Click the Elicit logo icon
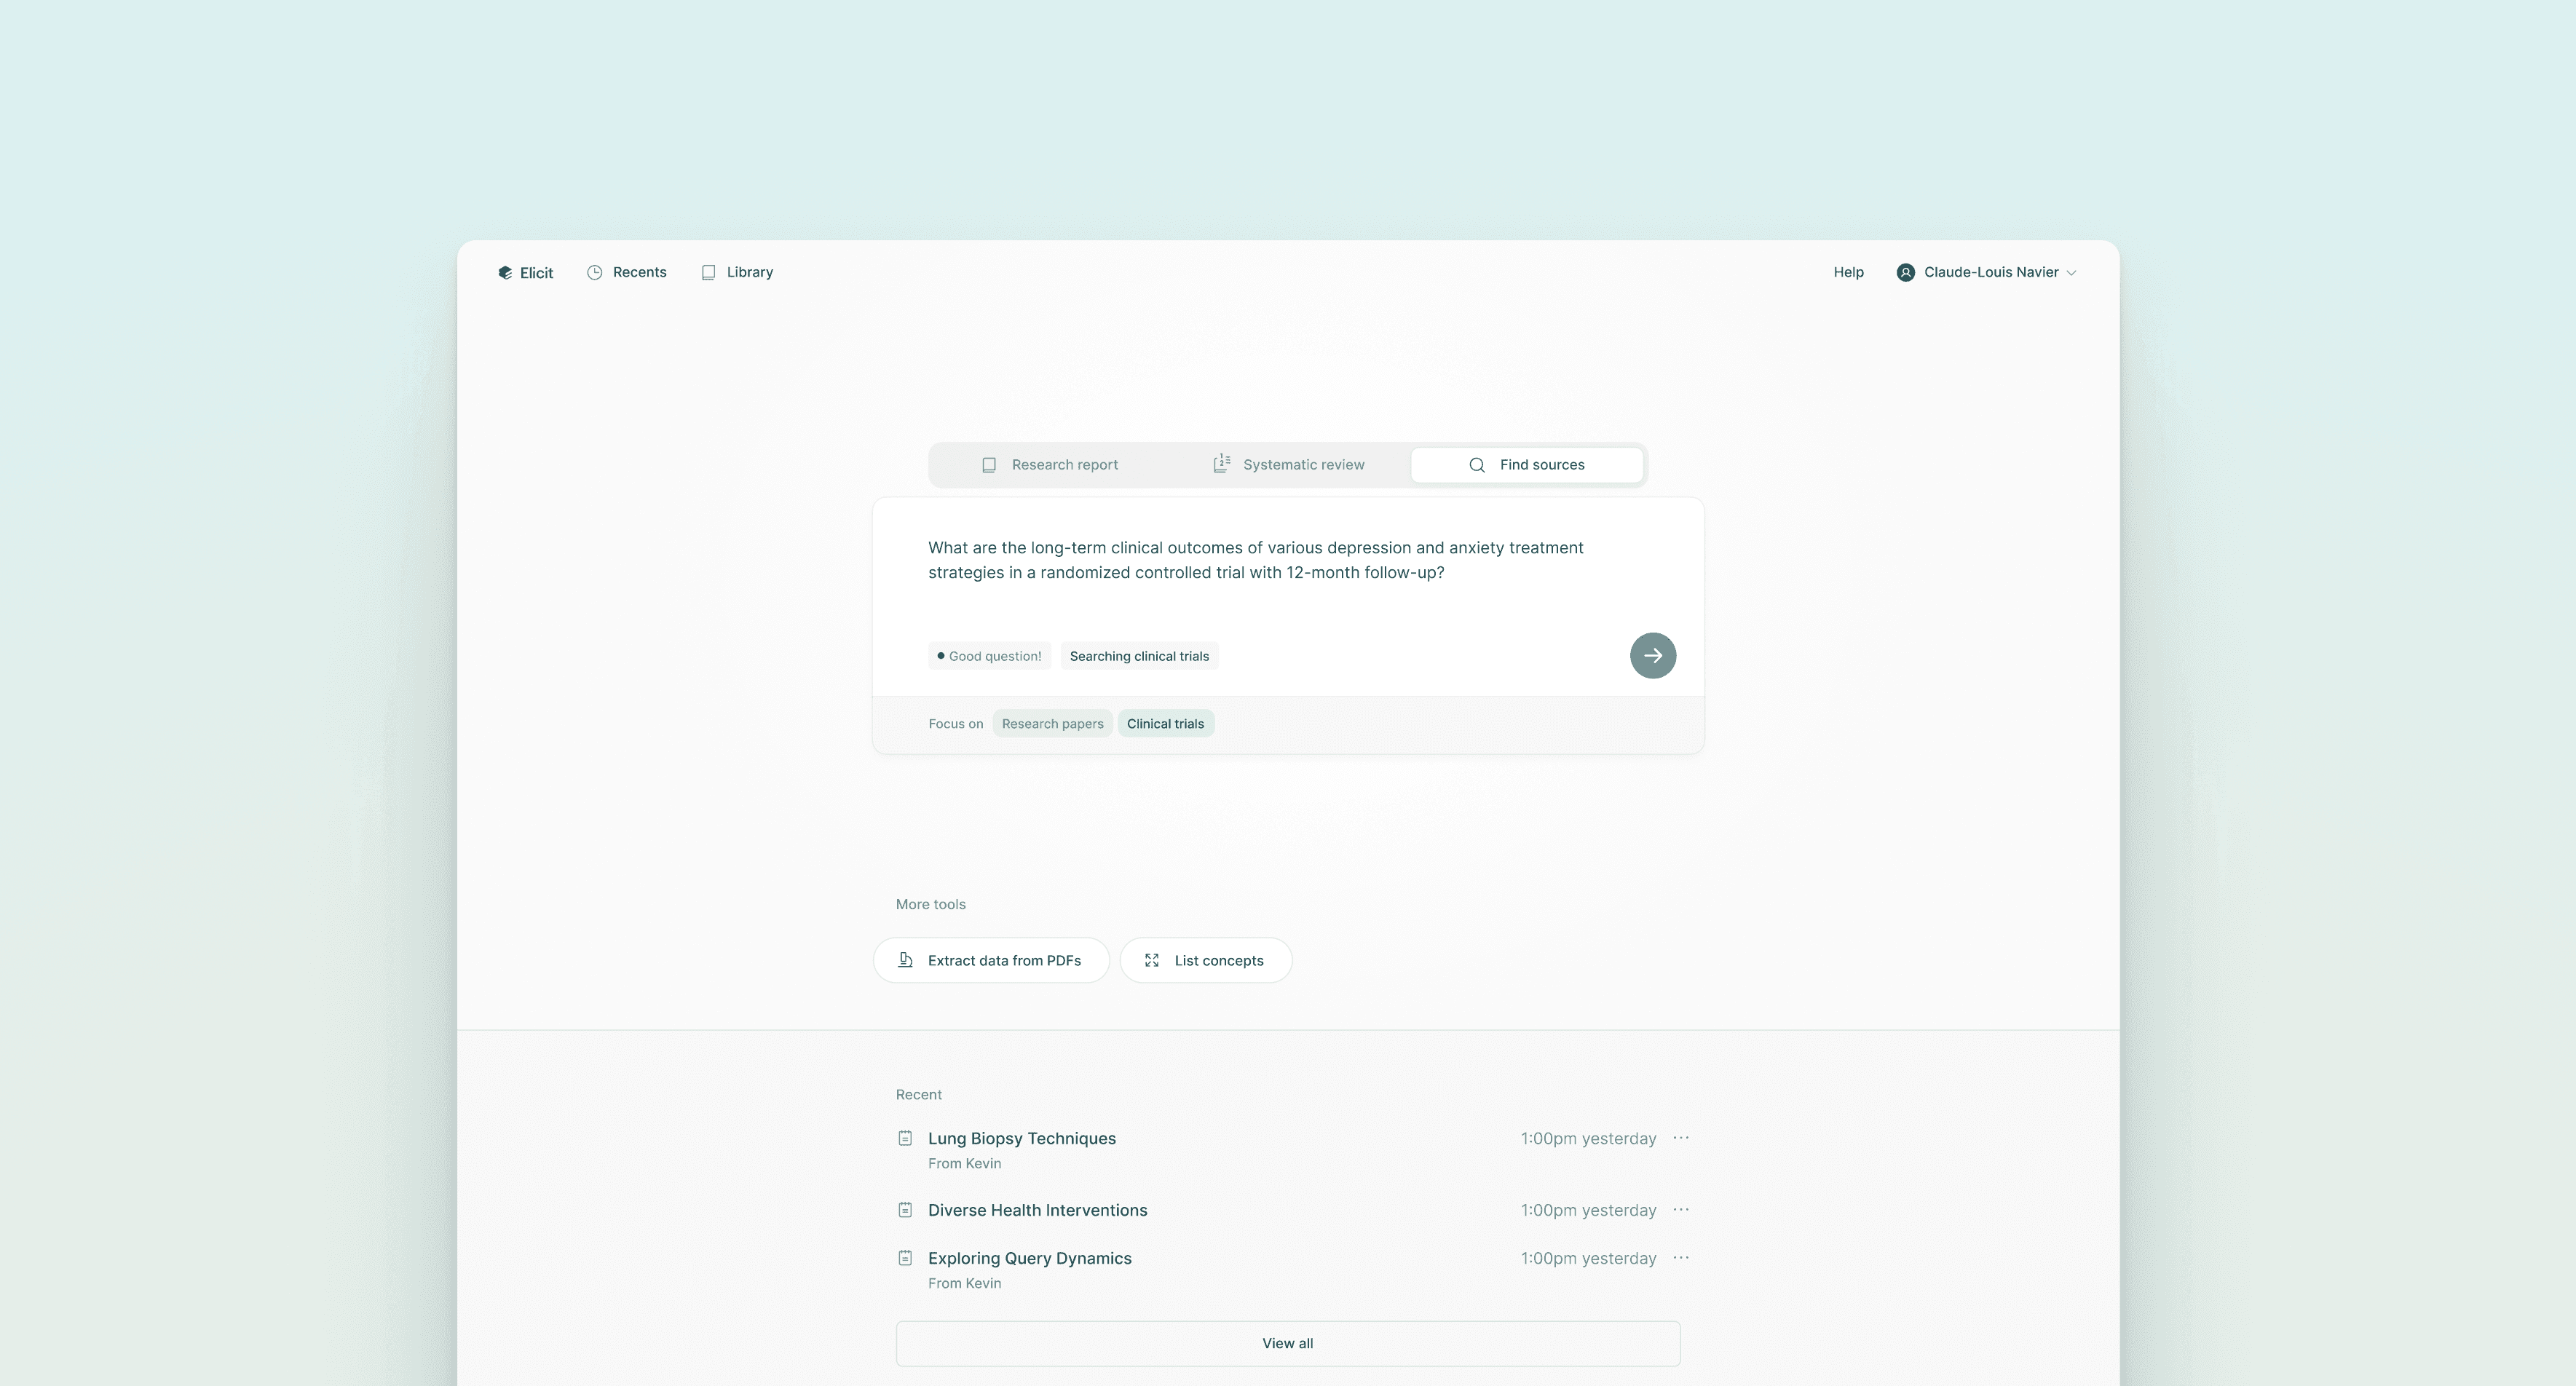The height and width of the screenshot is (1386, 2576). click(x=506, y=272)
